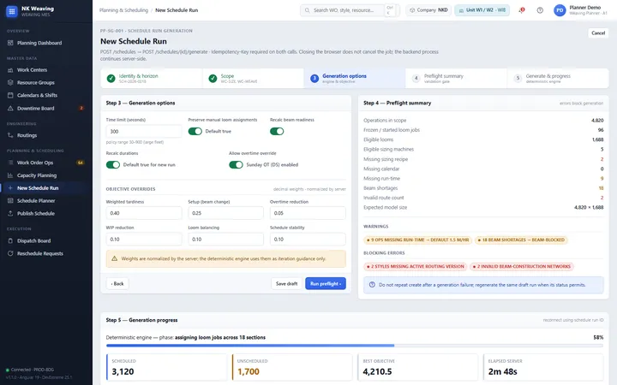This screenshot has width=617, height=385.
Task: Toggle Preserve manual loom assignments switch
Action: 195,131
